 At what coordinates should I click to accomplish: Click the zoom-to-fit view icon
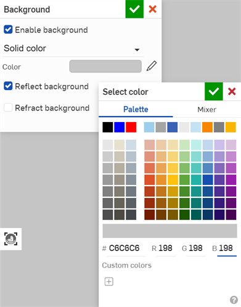click(x=10, y=239)
